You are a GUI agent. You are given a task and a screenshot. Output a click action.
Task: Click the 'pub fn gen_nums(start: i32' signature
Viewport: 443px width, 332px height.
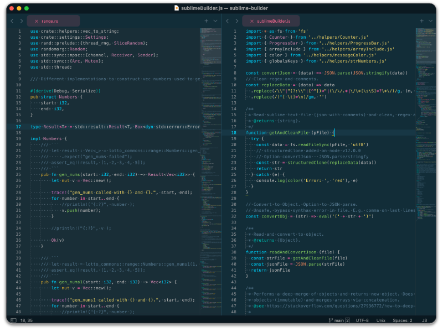coord(117,174)
